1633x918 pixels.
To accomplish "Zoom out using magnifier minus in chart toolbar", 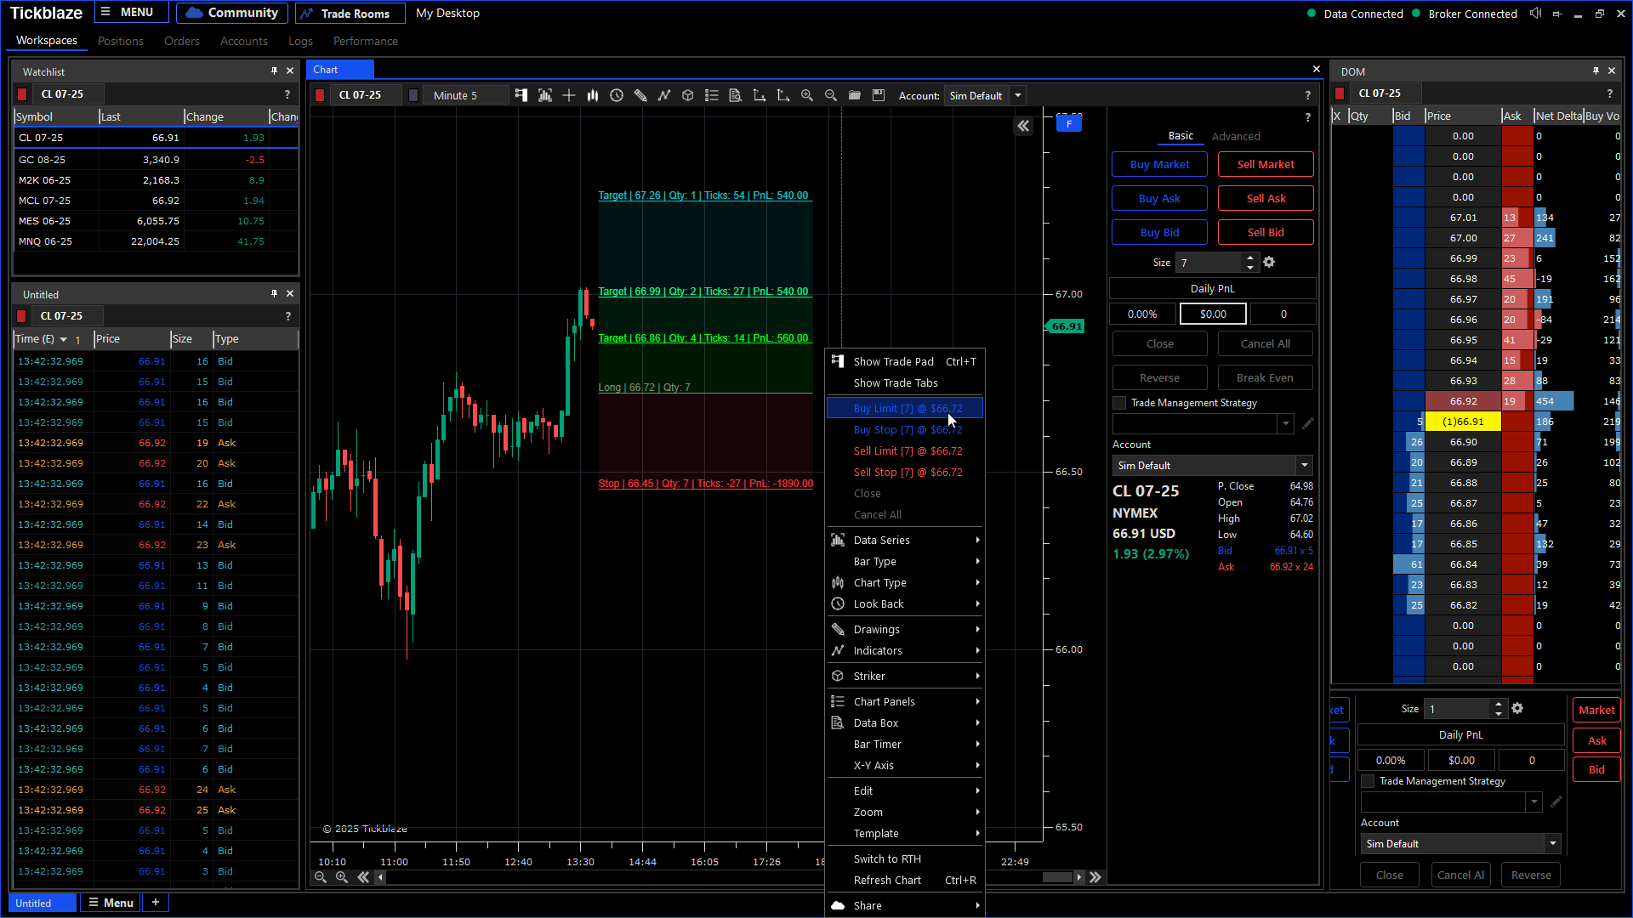I will 831,95.
